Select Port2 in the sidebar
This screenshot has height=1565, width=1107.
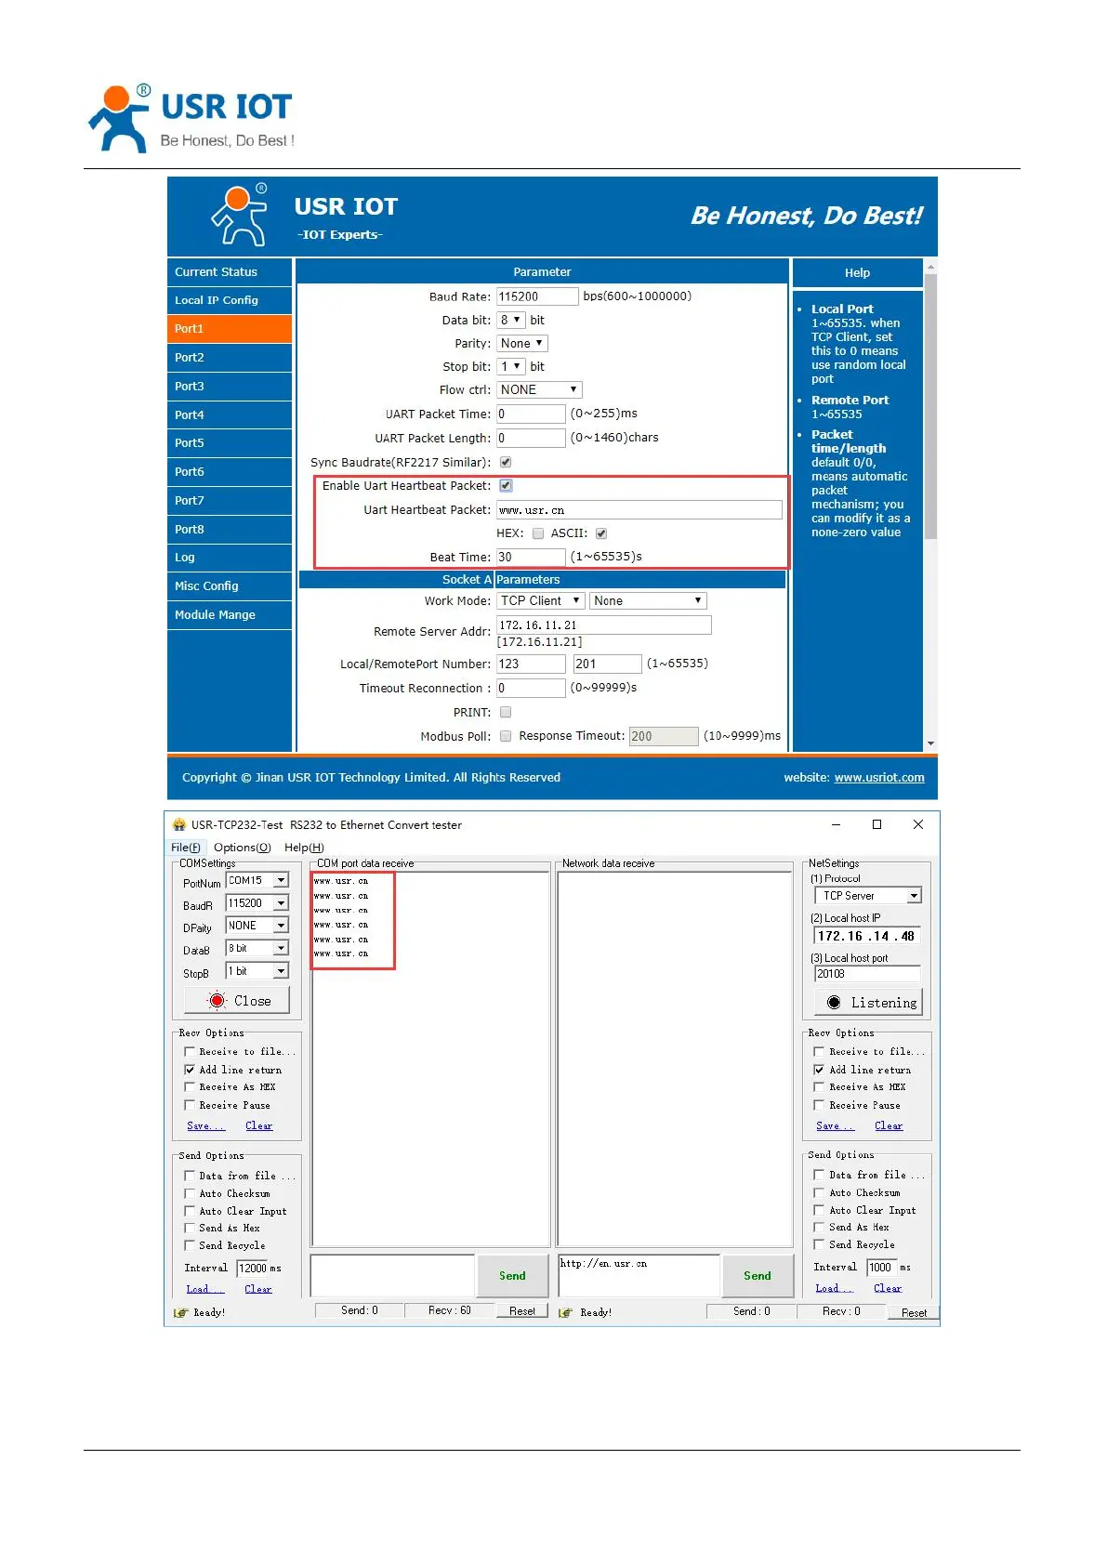[230, 358]
